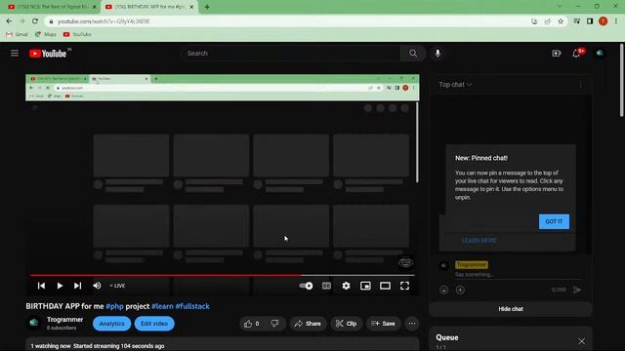Switch to theater mode
Screen dimensions: 625x351
[x=385, y=286]
